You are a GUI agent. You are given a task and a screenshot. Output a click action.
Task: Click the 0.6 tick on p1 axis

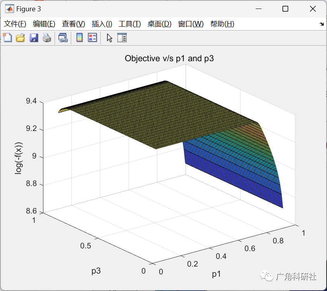tap(250, 248)
